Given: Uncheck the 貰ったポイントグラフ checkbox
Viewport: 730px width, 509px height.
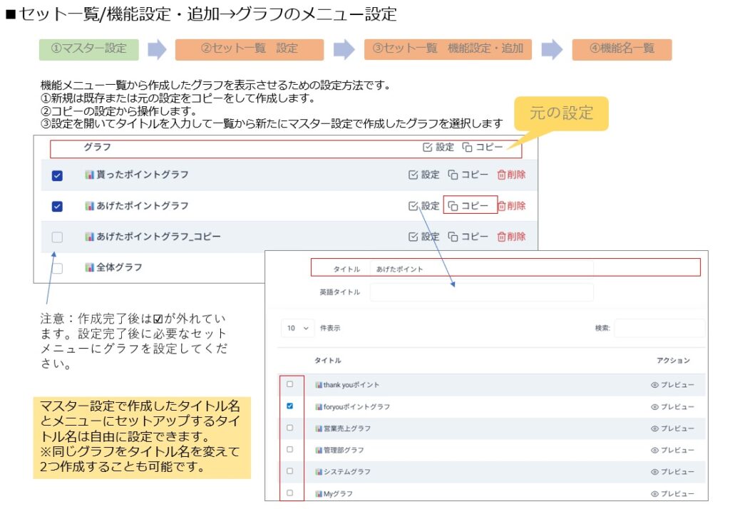Looking at the screenshot, I should point(58,175).
